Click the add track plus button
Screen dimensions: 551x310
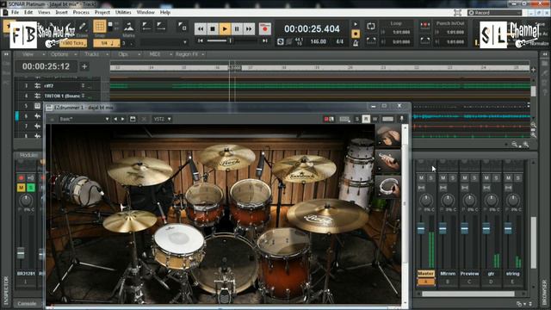coord(84,66)
